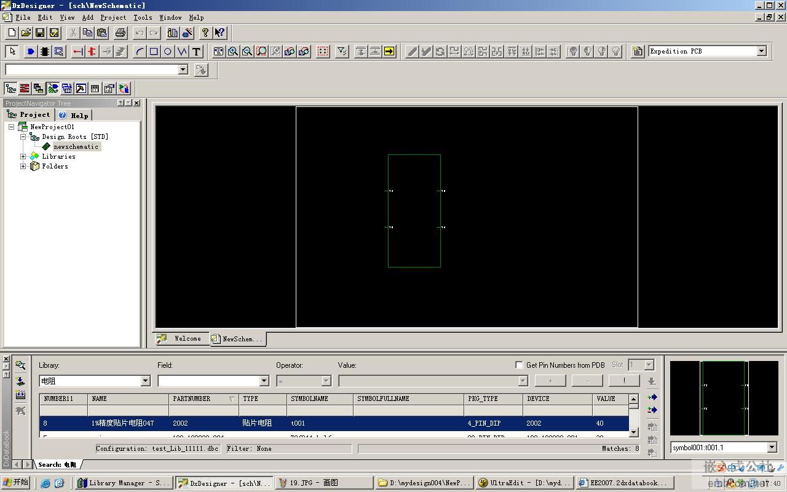
Task: Click the exclamation (!) apply filter button
Action: [x=624, y=381]
